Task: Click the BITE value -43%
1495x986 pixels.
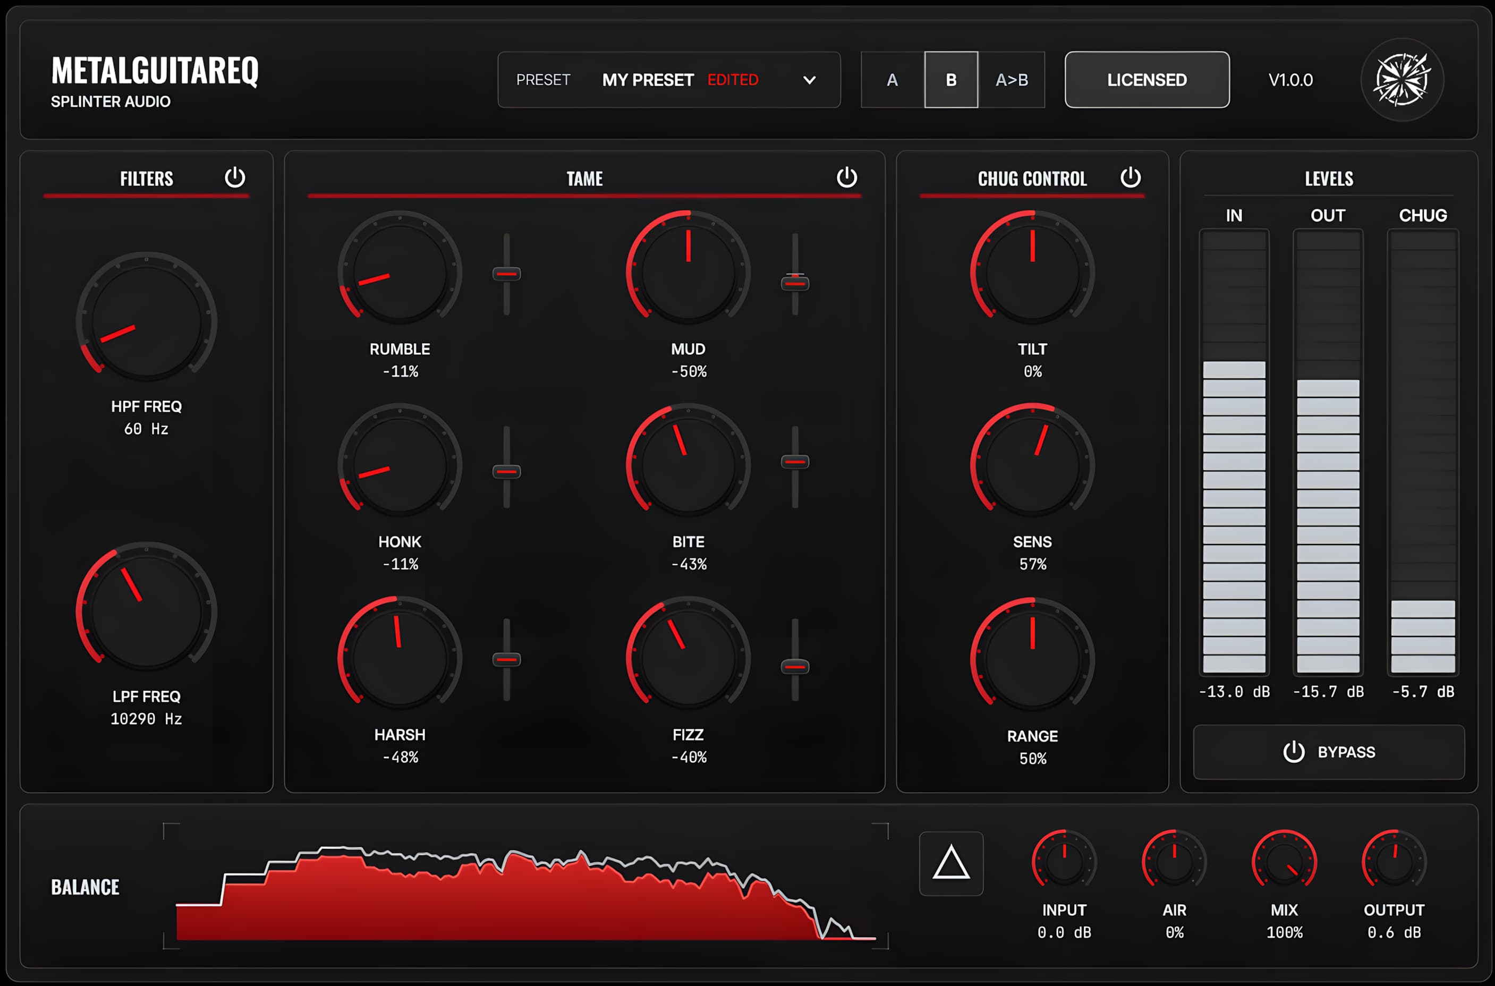Action: point(689,565)
